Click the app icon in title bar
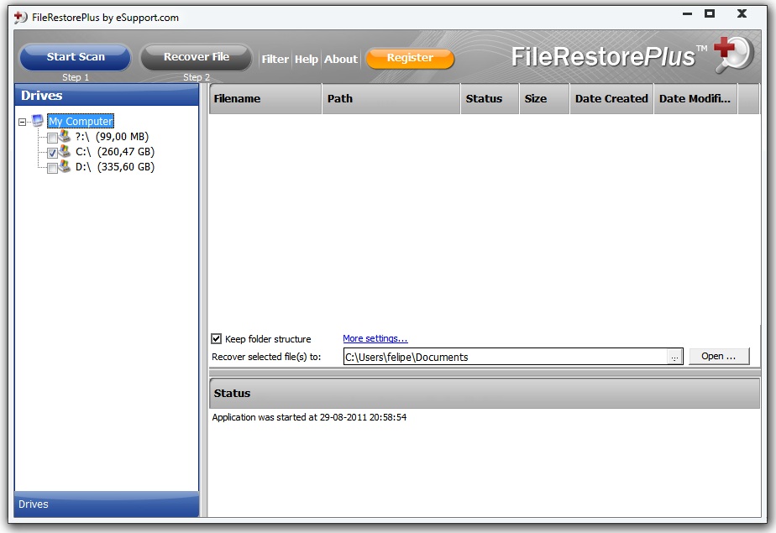Viewport: 776px width, 533px height. [21, 18]
